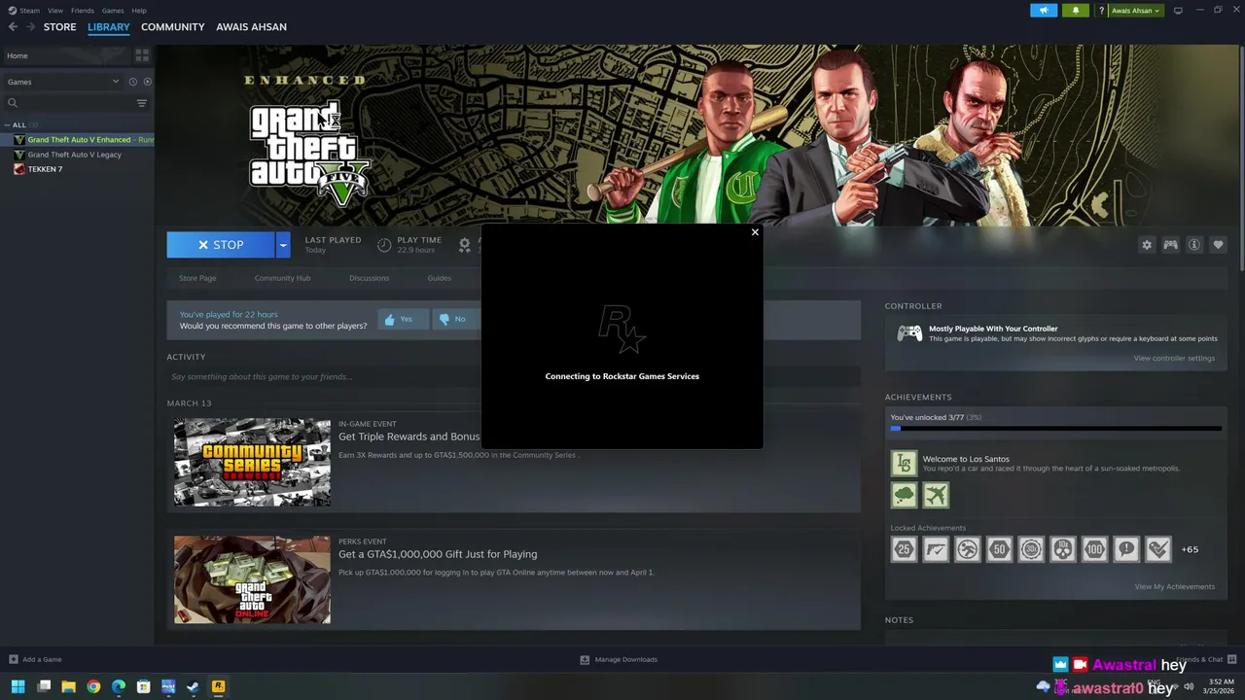Open controller layout icon on game page

tap(1170, 245)
